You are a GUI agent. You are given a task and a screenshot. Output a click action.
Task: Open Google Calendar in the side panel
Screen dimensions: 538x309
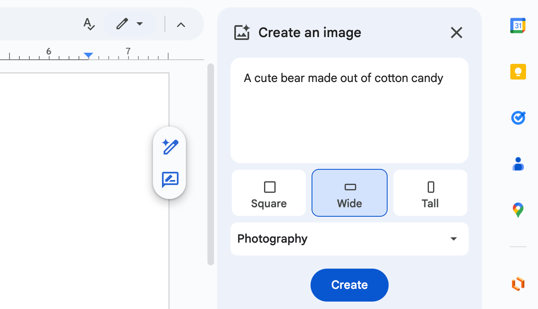click(518, 26)
